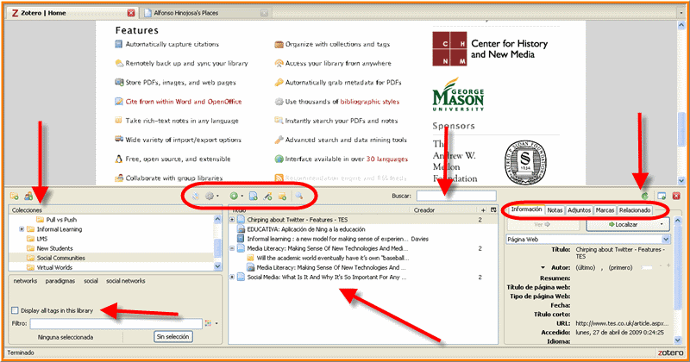Select the Virtual Worlds collection

pos(54,267)
